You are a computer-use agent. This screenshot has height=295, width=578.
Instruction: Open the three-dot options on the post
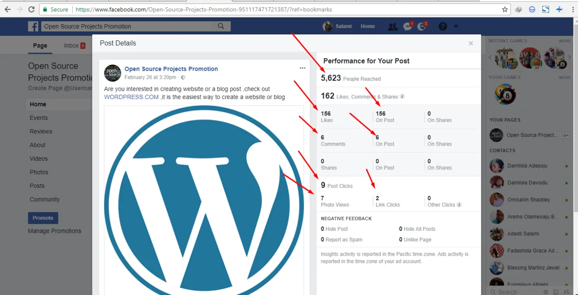[x=303, y=68]
